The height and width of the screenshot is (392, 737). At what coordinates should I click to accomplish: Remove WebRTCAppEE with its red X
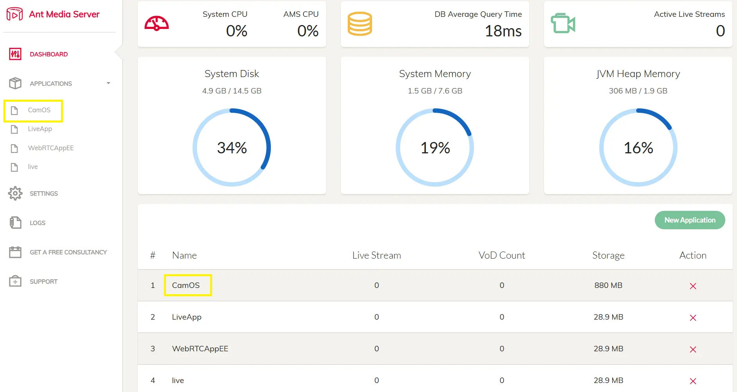693,349
